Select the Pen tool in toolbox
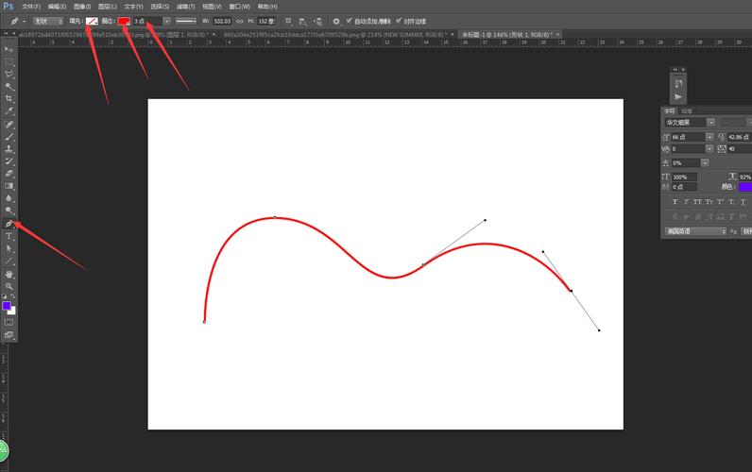Screen dimensions: 752x472 point(9,224)
